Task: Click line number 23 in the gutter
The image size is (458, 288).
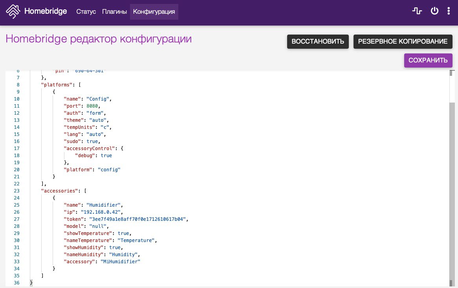Action: point(16,191)
